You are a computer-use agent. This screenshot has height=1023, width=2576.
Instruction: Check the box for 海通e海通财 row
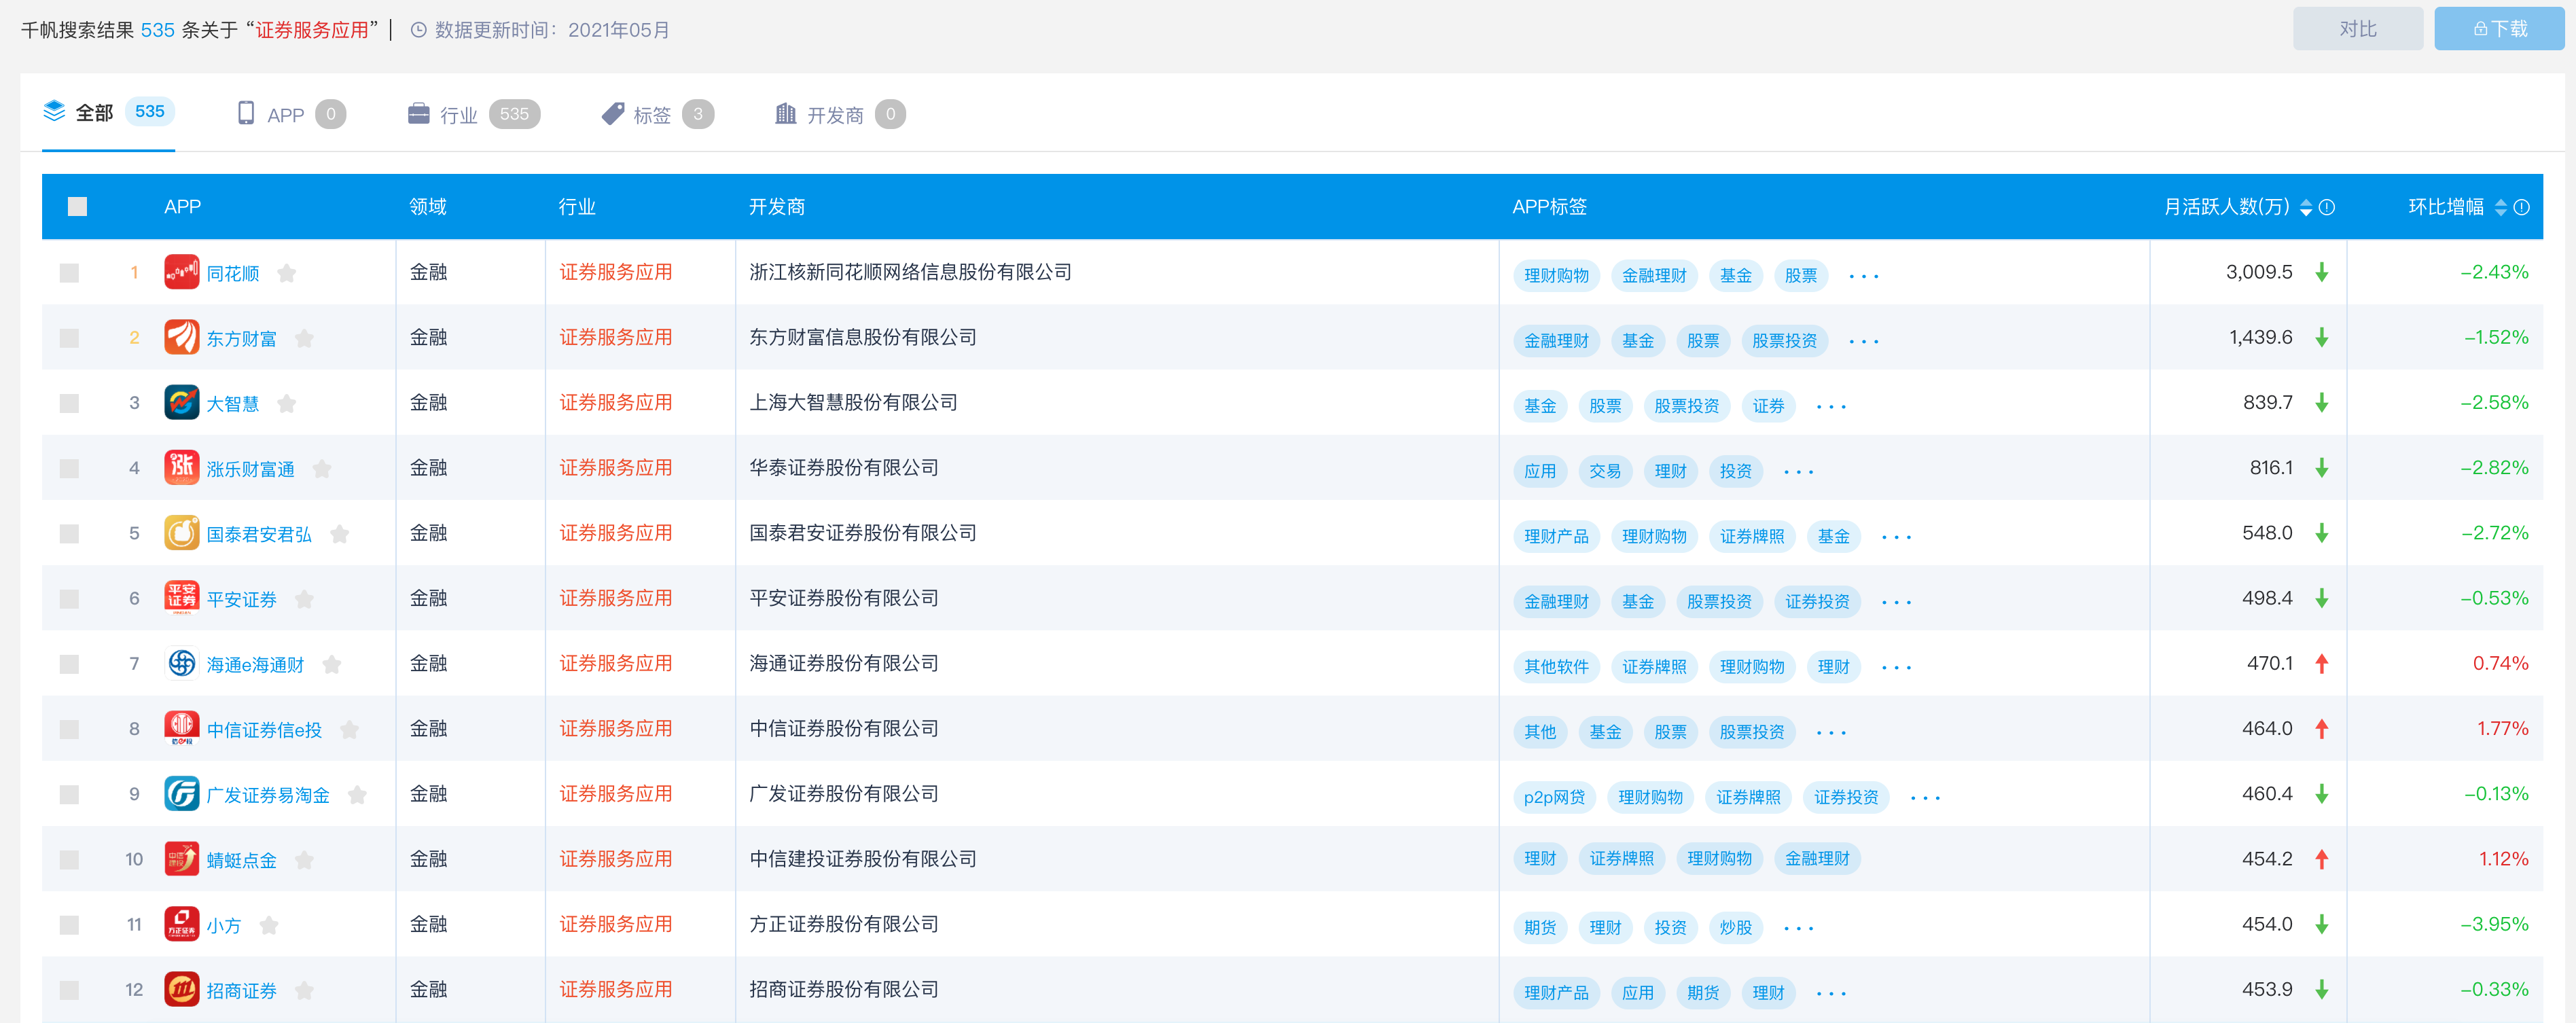click(69, 664)
